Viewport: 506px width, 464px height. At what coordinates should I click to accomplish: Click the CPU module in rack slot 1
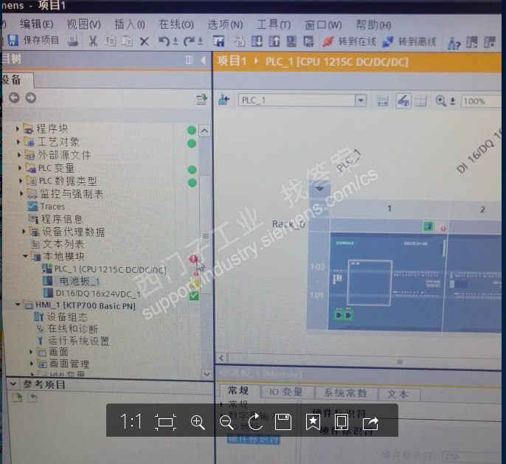pyautogui.click(x=387, y=281)
